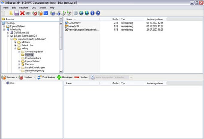
Task: Click the Miranda IM file icon
Action: (x=67, y=26)
